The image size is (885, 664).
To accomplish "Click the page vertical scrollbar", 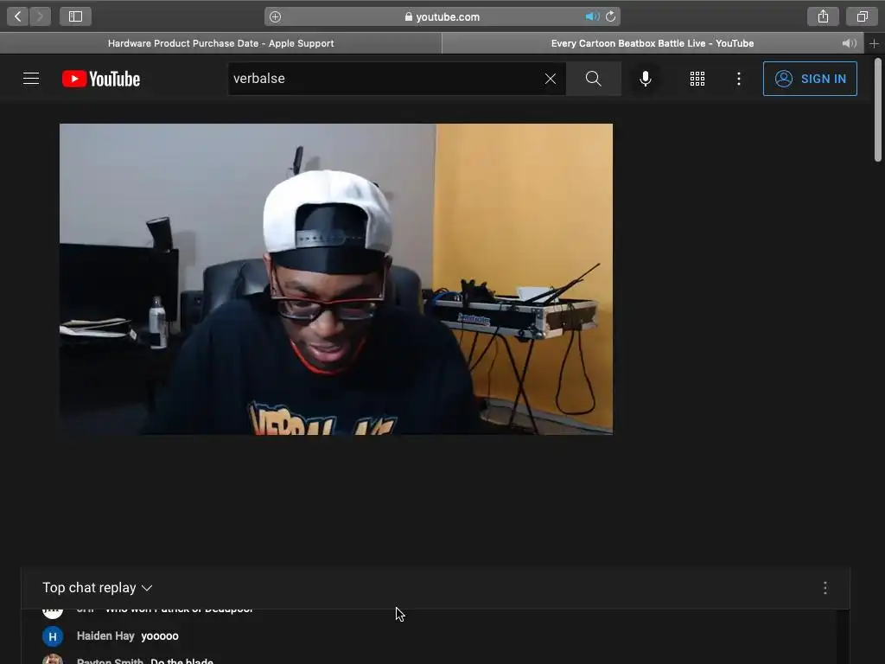I will click(x=878, y=109).
